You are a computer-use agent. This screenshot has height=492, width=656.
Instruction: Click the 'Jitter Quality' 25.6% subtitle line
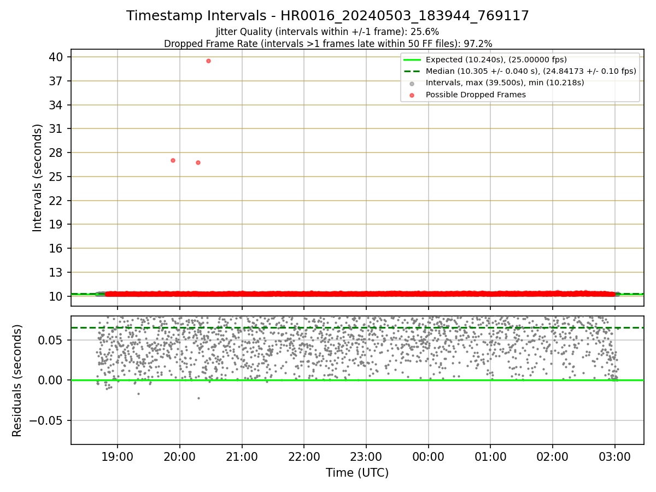(x=327, y=32)
